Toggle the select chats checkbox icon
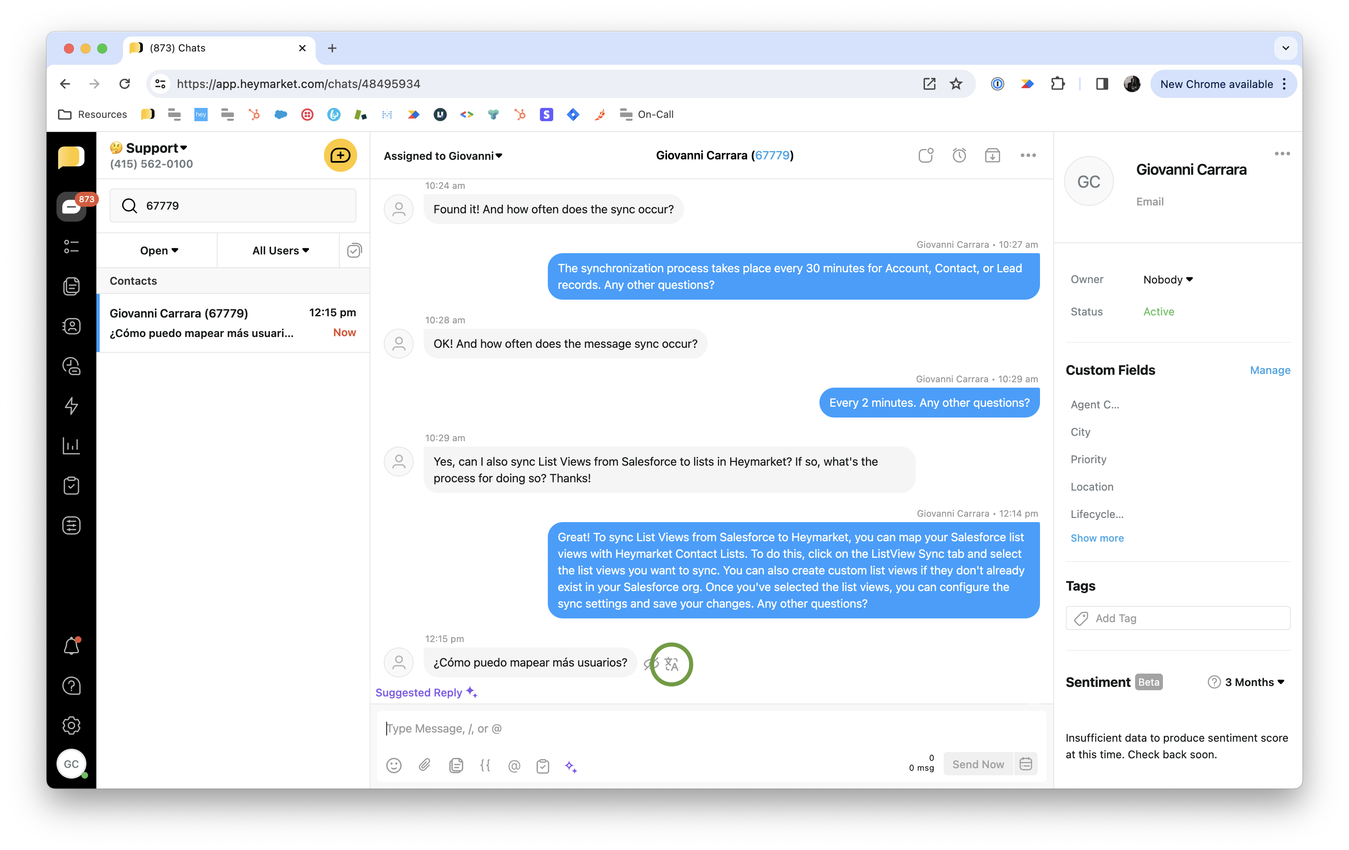This screenshot has height=850, width=1349. (354, 250)
